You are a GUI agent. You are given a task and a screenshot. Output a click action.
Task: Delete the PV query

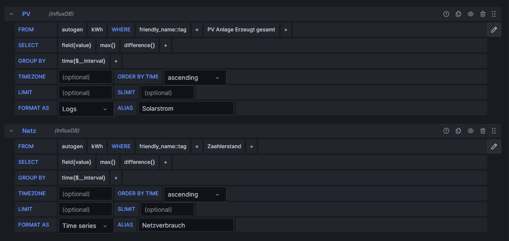point(482,14)
